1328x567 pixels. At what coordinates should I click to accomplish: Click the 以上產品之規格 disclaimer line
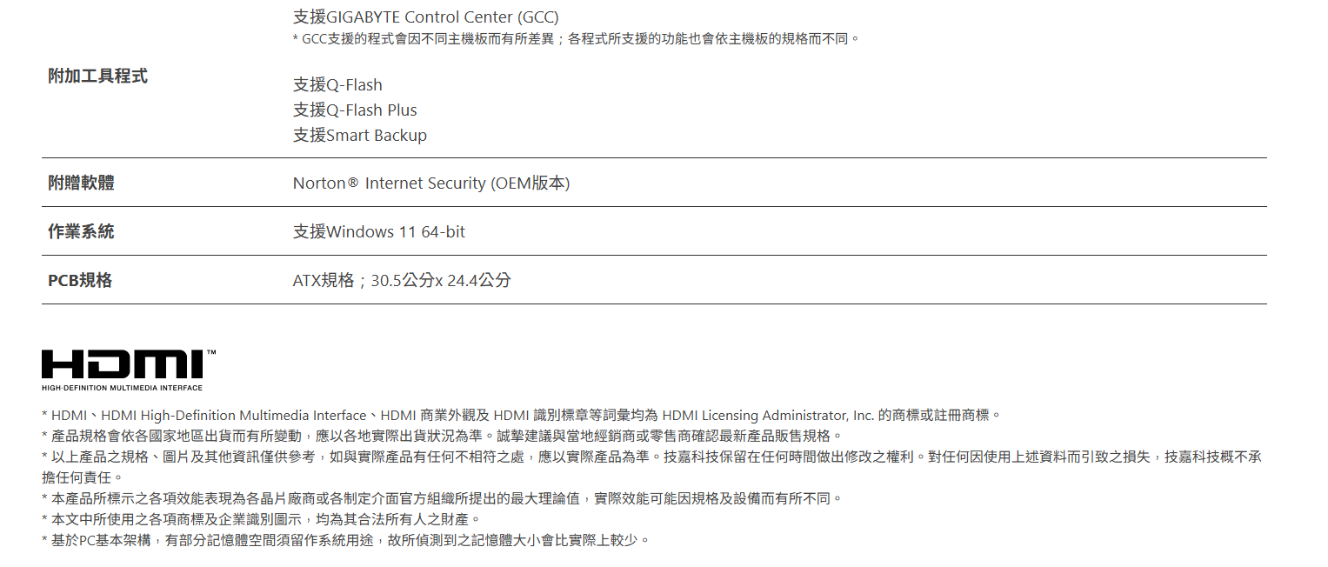pos(651,457)
